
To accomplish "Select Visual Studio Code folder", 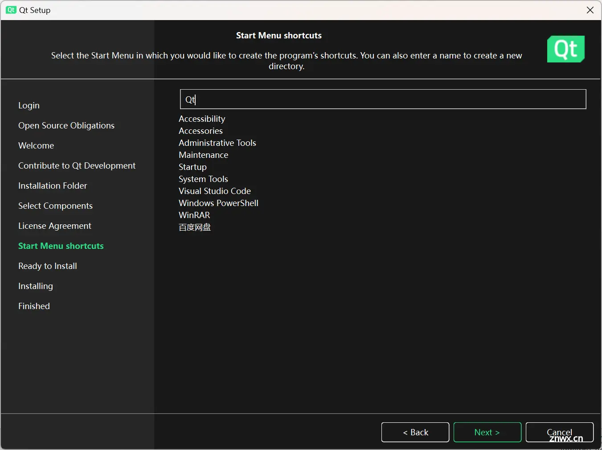I will [x=215, y=191].
